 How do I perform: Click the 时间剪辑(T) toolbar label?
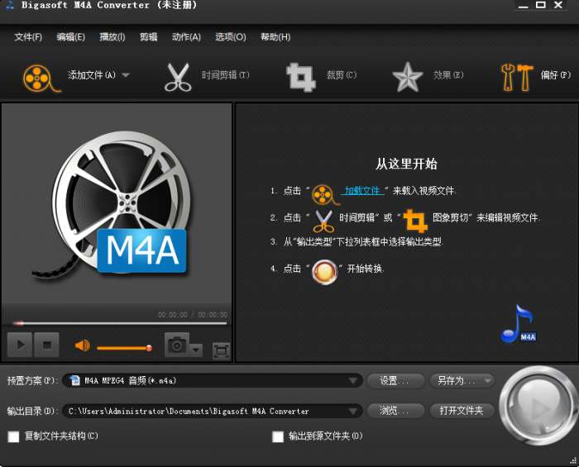coord(225,75)
